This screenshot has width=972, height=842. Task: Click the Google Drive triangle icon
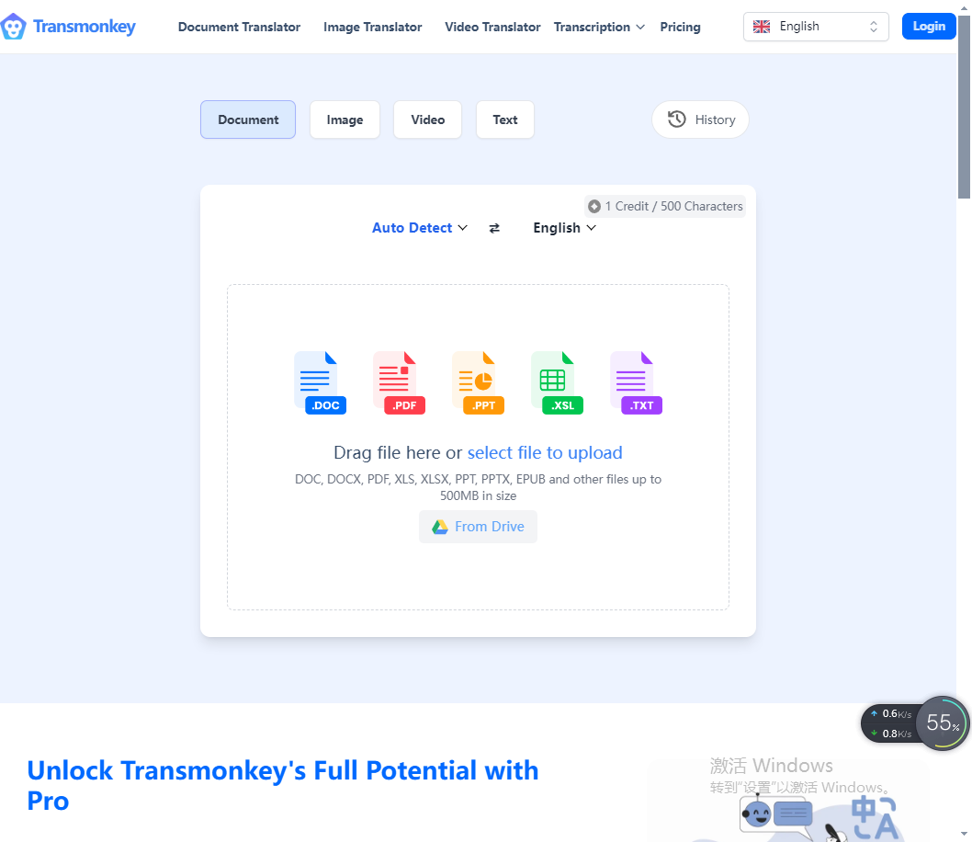click(x=440, y=527)
